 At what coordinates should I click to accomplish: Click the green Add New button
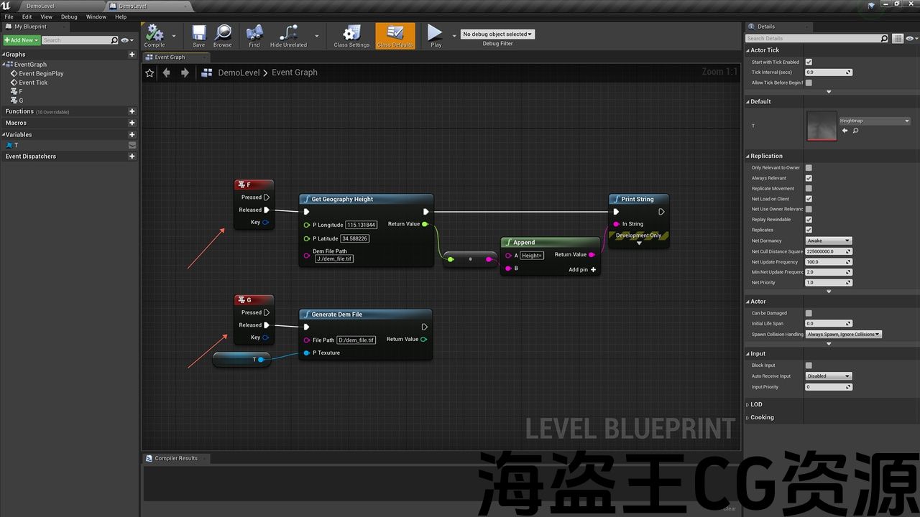(20, 40)
